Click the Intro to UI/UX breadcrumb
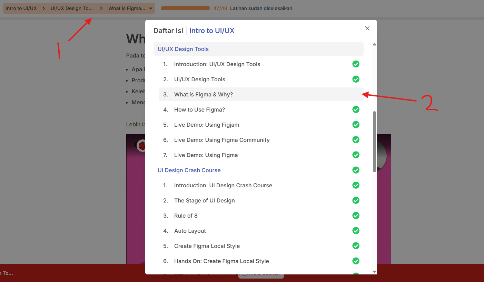 (x=21, y=8)
